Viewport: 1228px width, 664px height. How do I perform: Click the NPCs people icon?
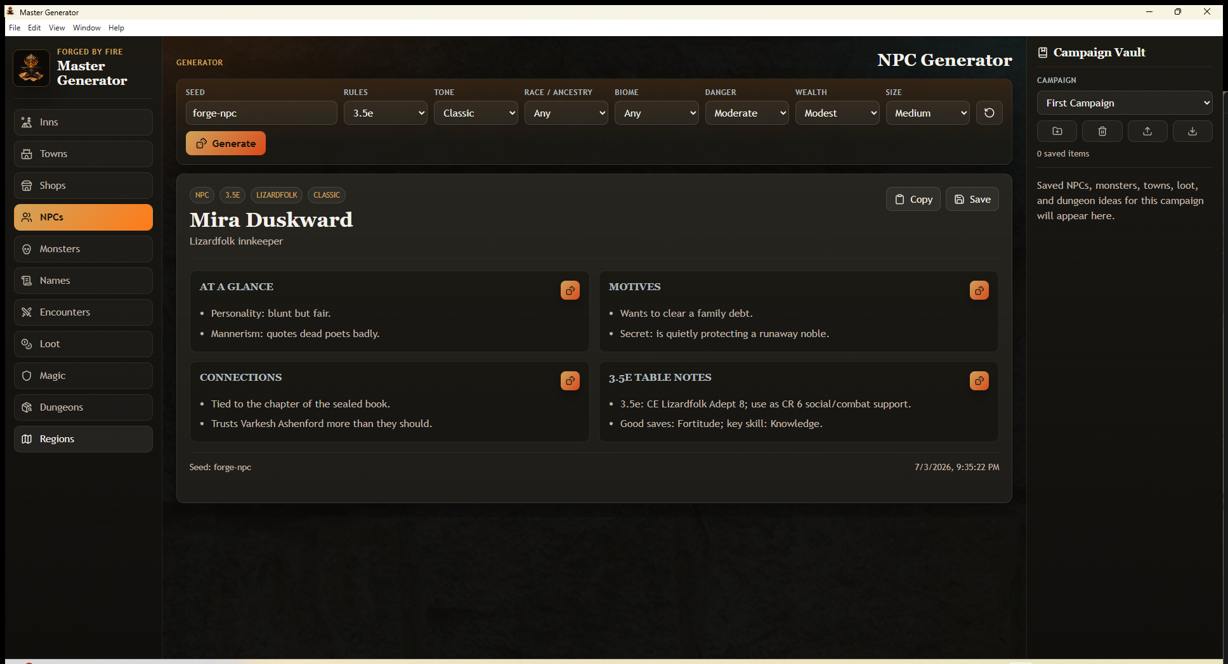(x=27, y=217)
